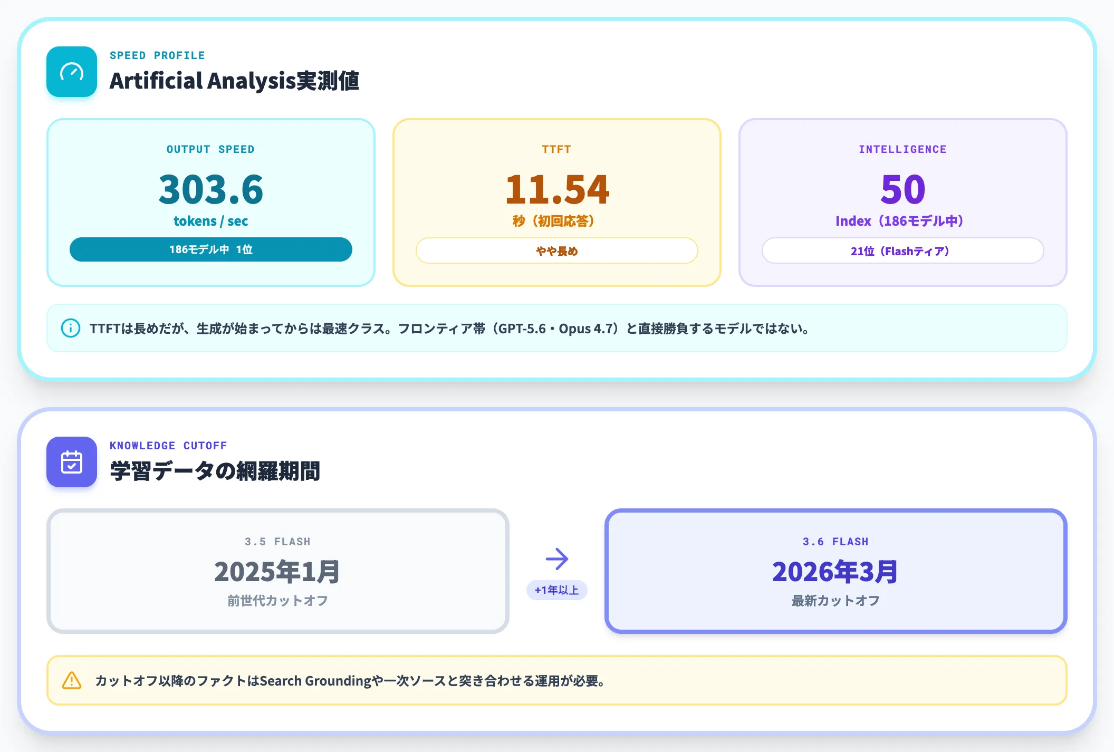Click the 'Artificial Analysis実測値' heading
The image size is (1114, 752).
click(234, 81)
